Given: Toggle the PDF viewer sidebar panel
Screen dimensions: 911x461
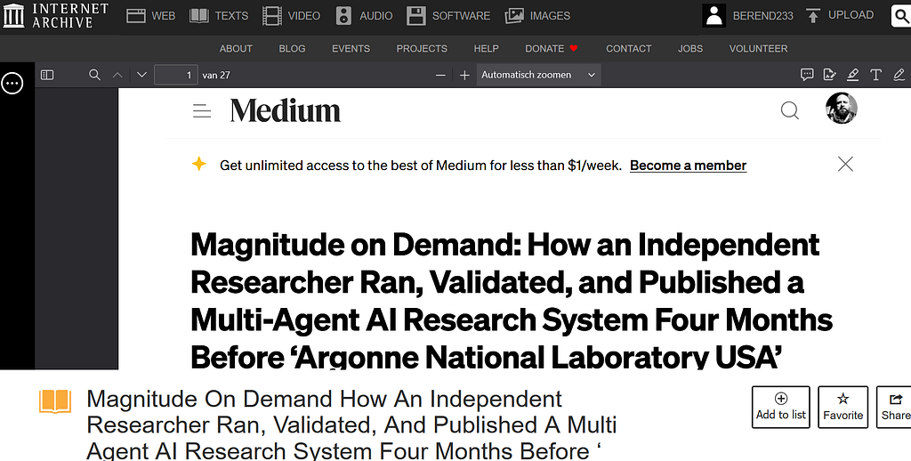Looking at the screenshot, I should click(47, 75).
